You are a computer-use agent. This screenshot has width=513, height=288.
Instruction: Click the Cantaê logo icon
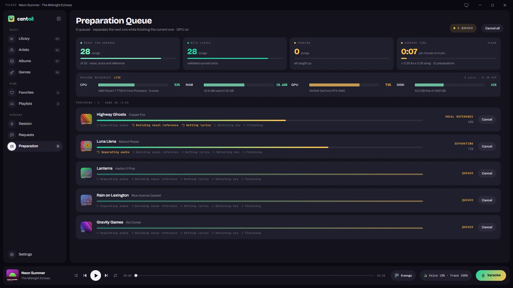tap(11, 19)
